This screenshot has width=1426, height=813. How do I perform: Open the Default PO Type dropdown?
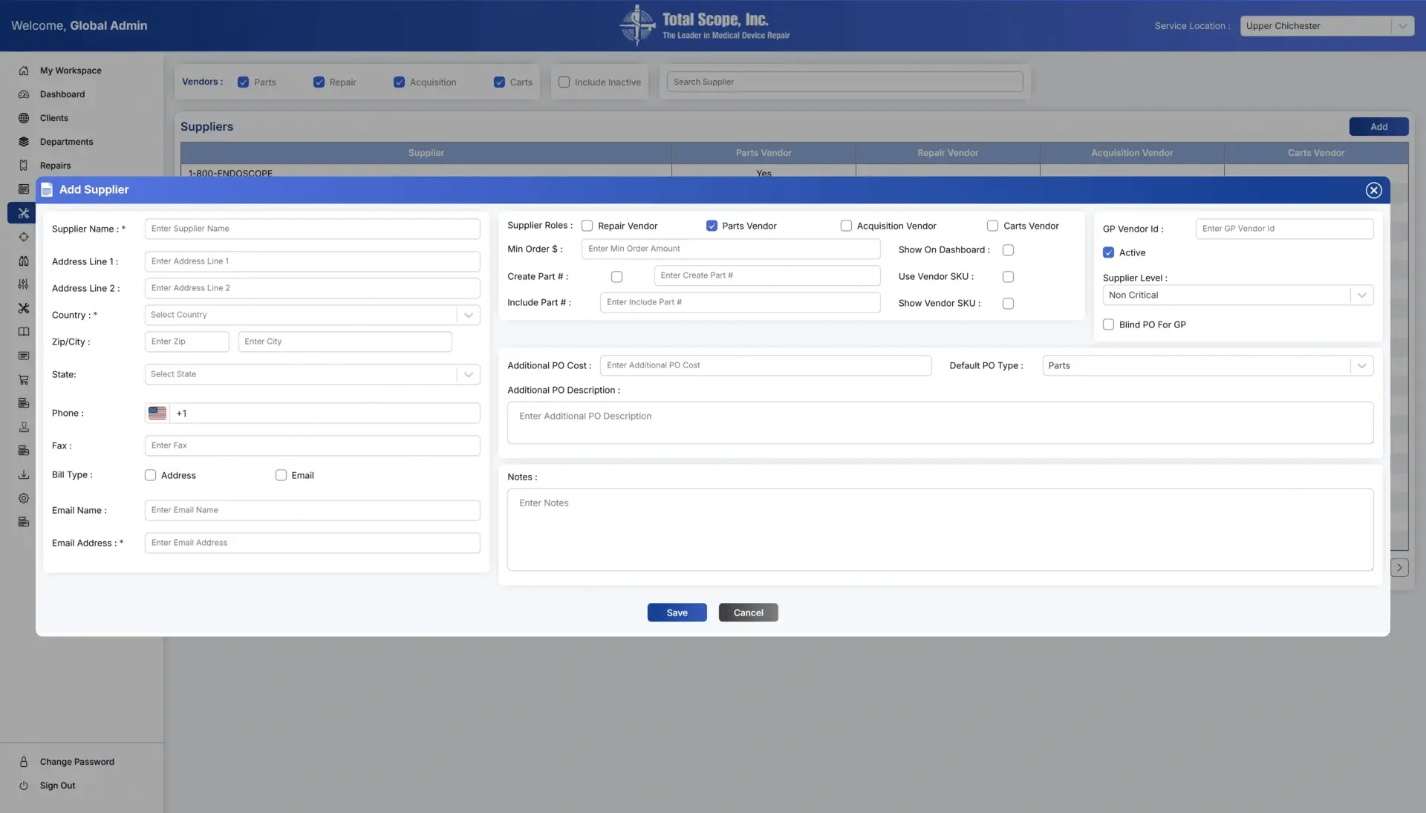tap(1208, 365)
